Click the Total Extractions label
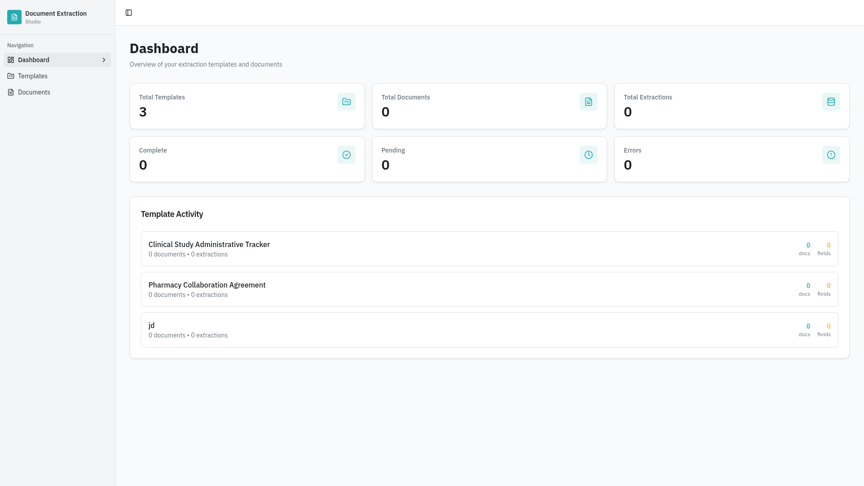This screenshot has width=864, height=486. (648, 97)
